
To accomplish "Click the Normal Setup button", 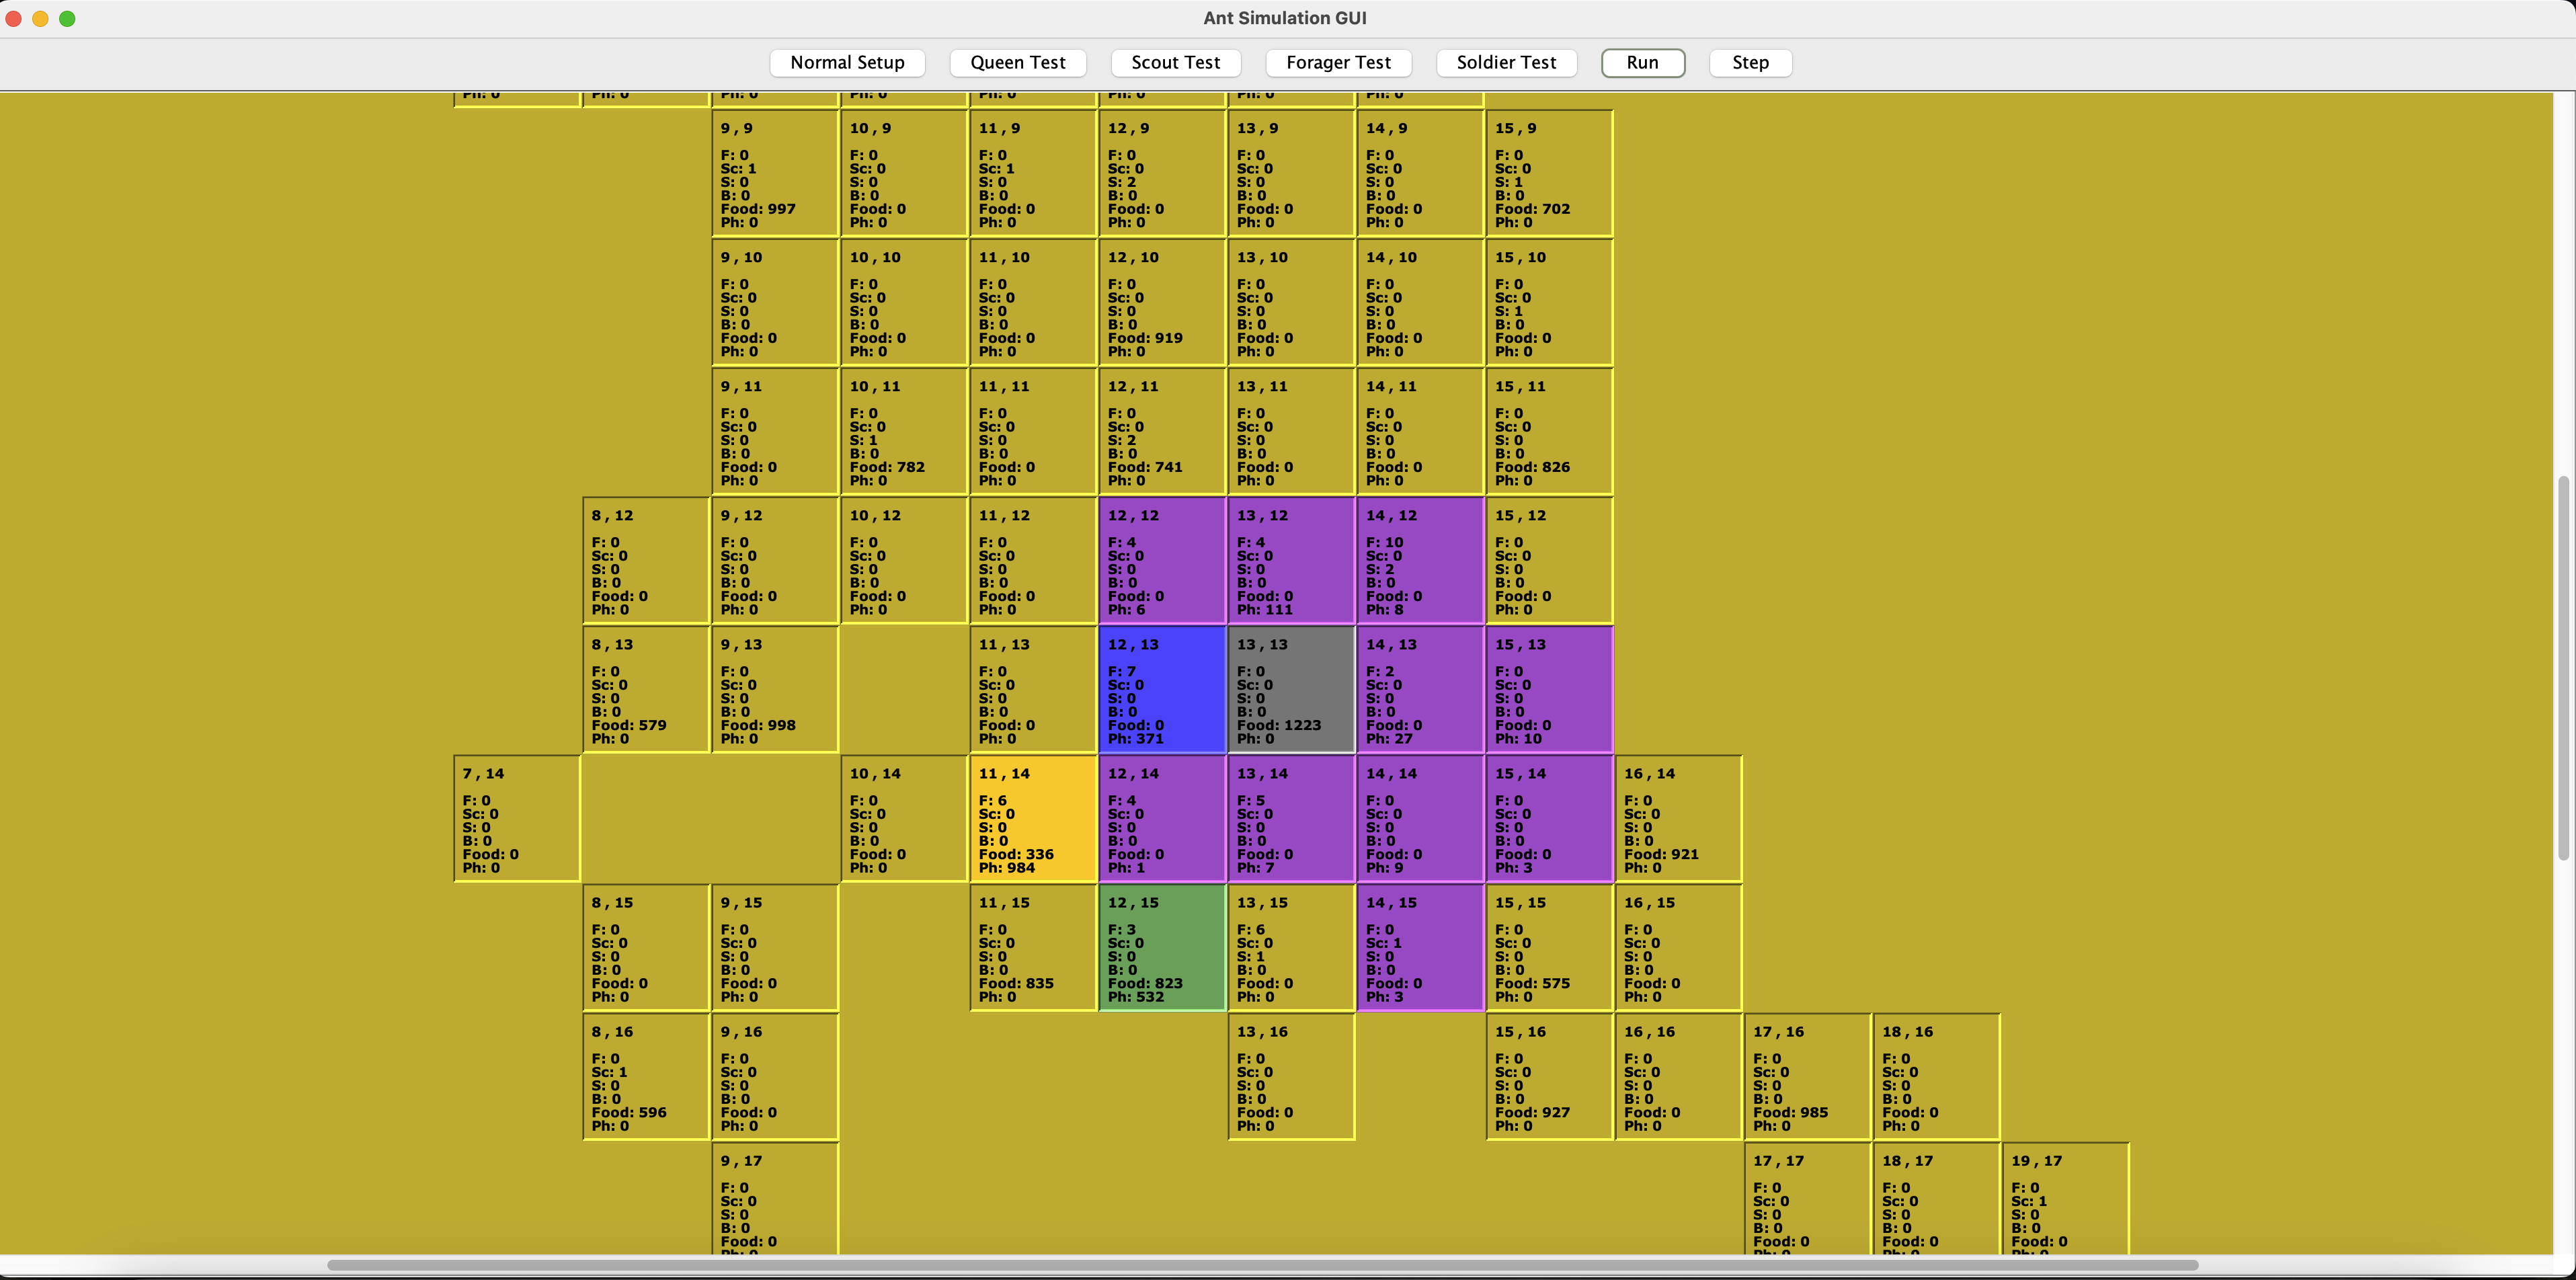I will click(847, 62).
